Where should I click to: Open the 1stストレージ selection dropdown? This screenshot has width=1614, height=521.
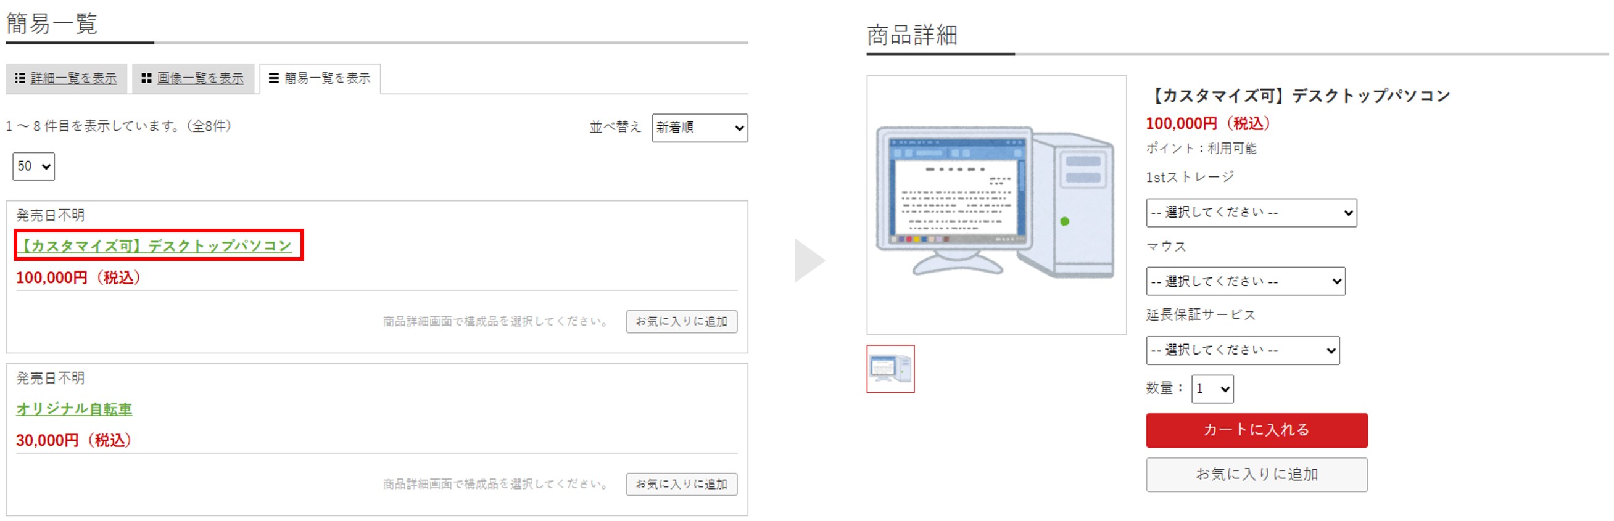(1251, 213)
